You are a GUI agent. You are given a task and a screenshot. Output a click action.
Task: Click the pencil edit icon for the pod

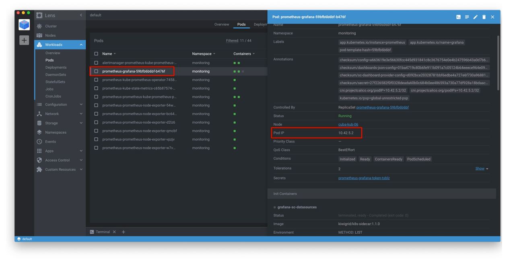(475, 17)
